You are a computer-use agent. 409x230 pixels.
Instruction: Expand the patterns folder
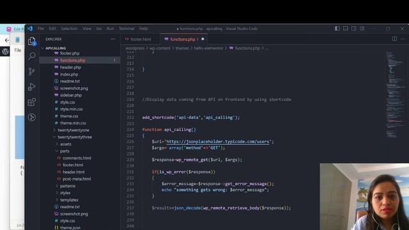click(68, 186)
